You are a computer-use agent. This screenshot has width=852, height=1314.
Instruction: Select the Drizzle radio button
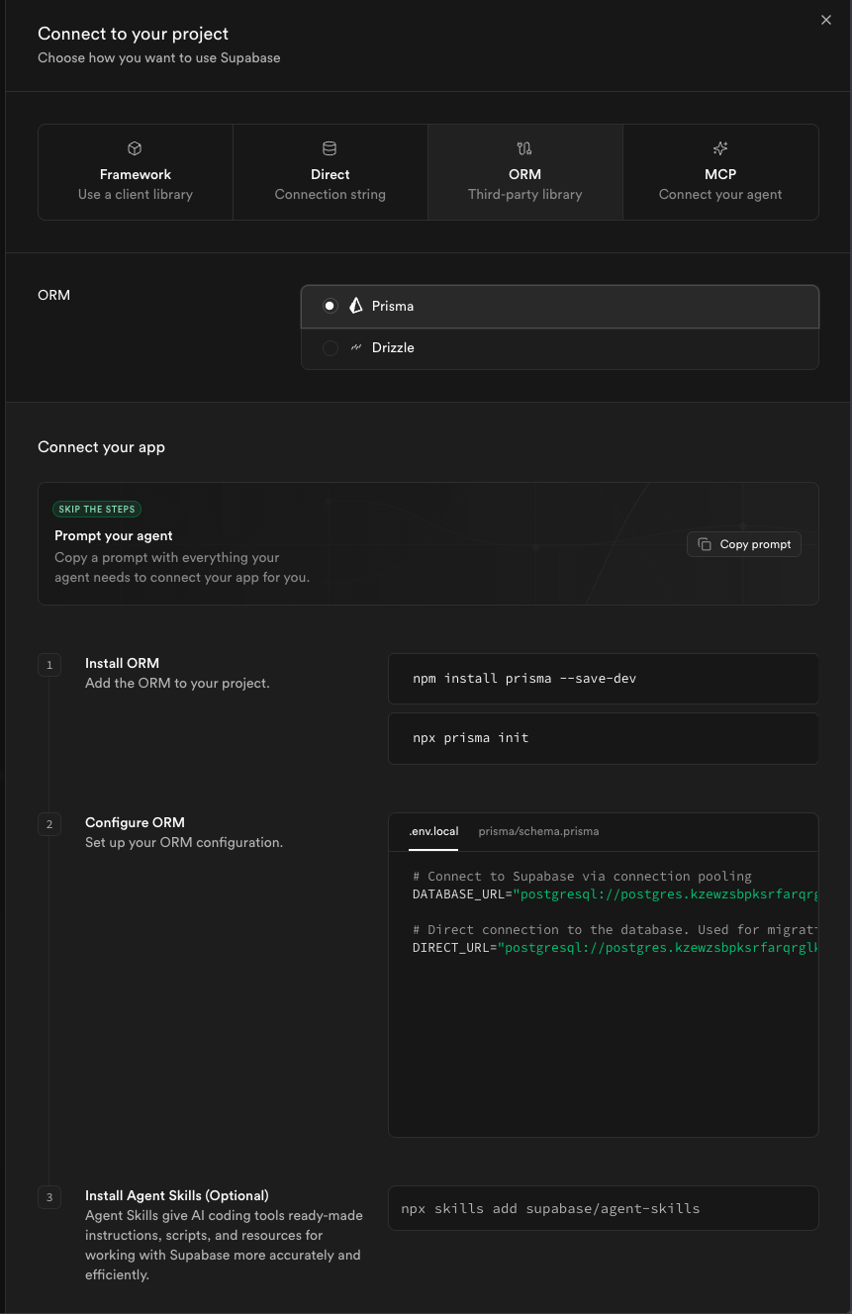tap(330, 347)
